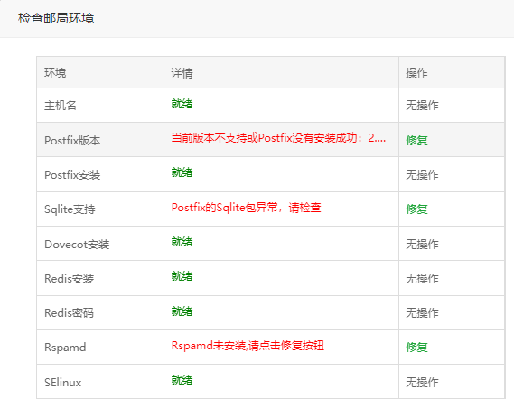Click the 环境 column header
The height and width of the screenshot is (408, 514).
tap(55, 73)
